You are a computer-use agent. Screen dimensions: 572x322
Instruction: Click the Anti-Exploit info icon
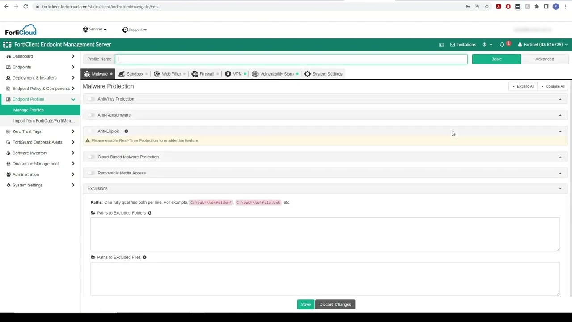[126, 131]
